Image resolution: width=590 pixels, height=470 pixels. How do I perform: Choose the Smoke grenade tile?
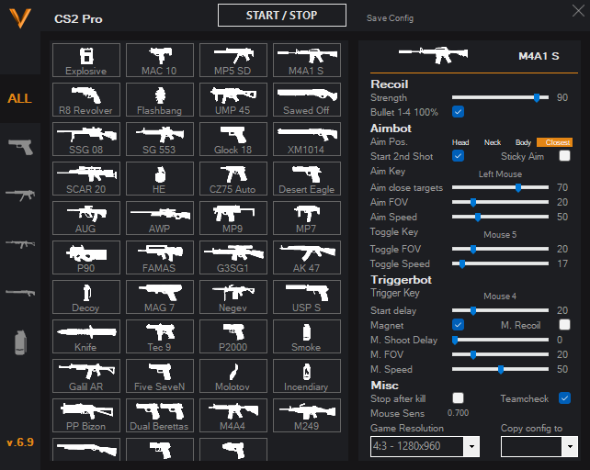(x=307, y=337)
